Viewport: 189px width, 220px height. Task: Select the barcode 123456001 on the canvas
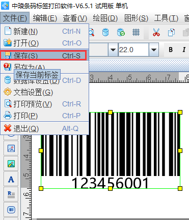click(111, 150)
